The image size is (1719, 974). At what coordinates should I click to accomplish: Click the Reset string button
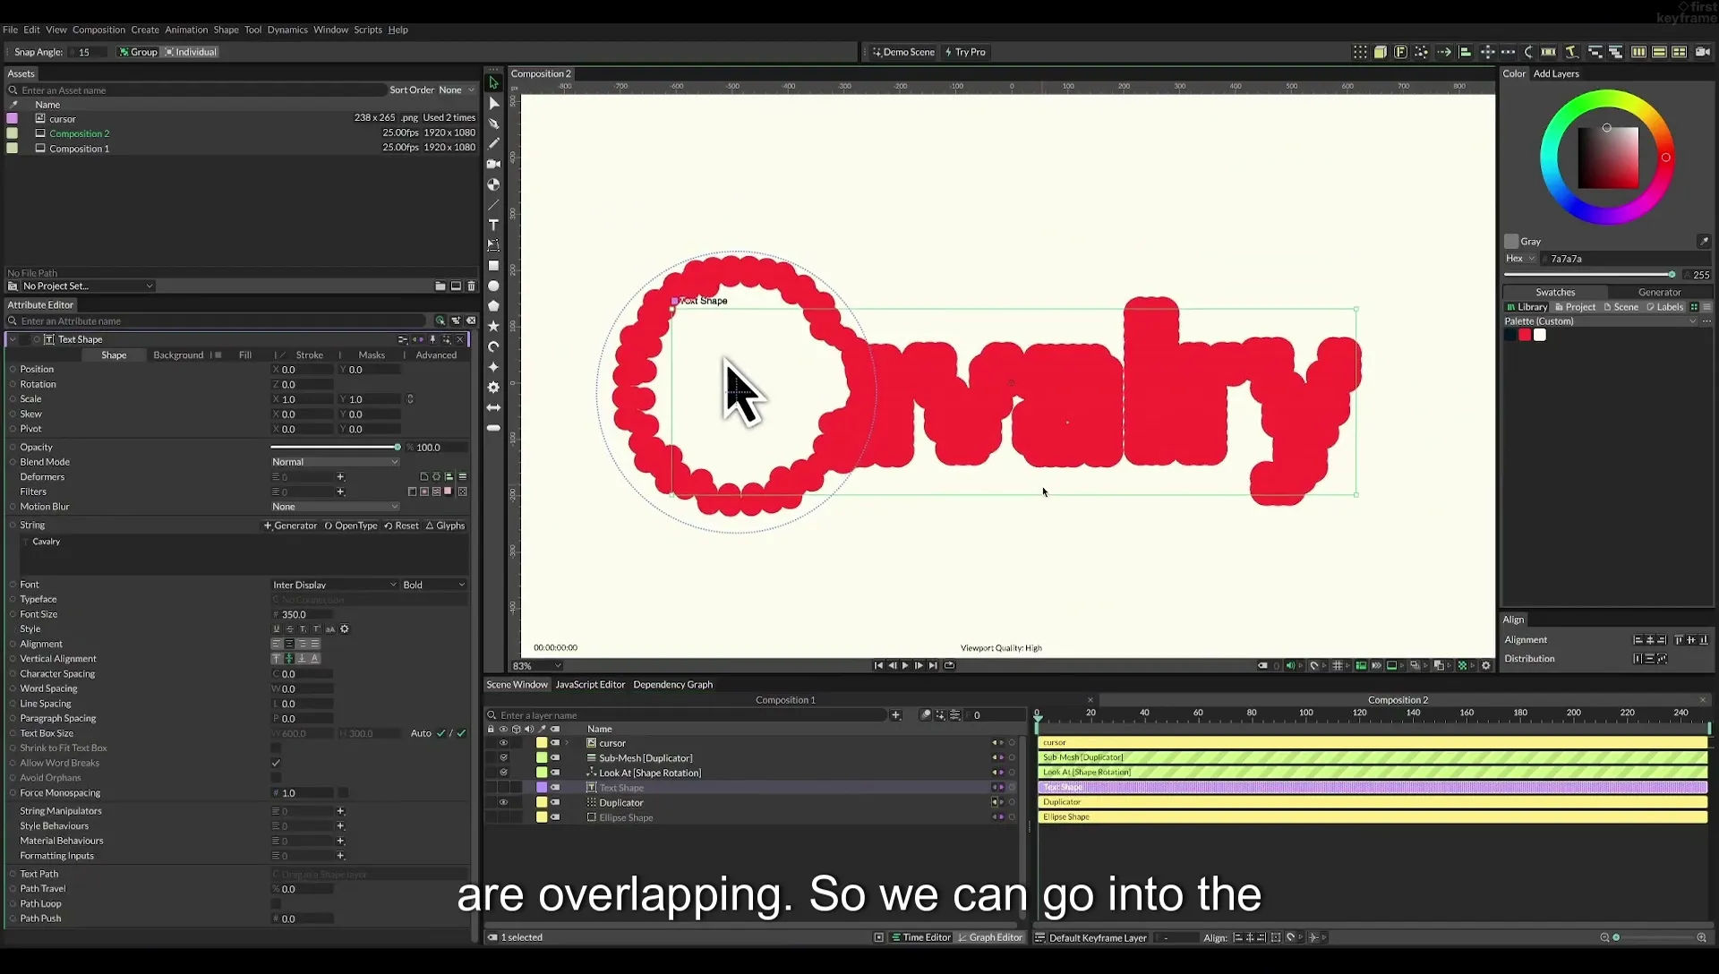point(401,526)
